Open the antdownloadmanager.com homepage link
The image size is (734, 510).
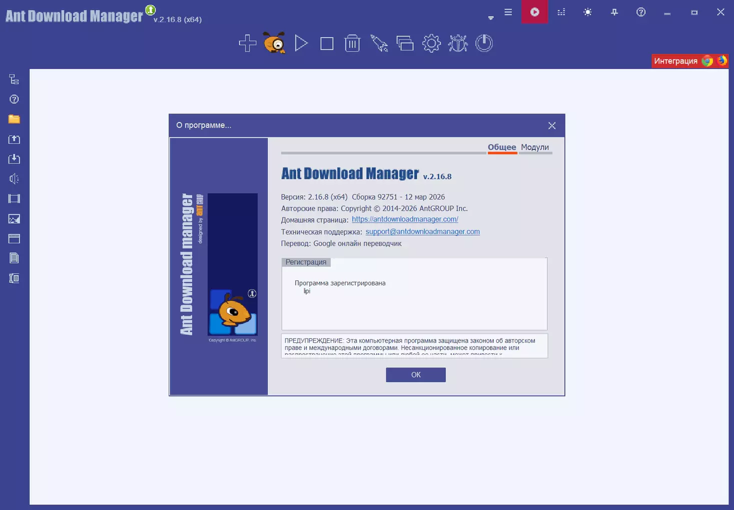tap(405, 219)
